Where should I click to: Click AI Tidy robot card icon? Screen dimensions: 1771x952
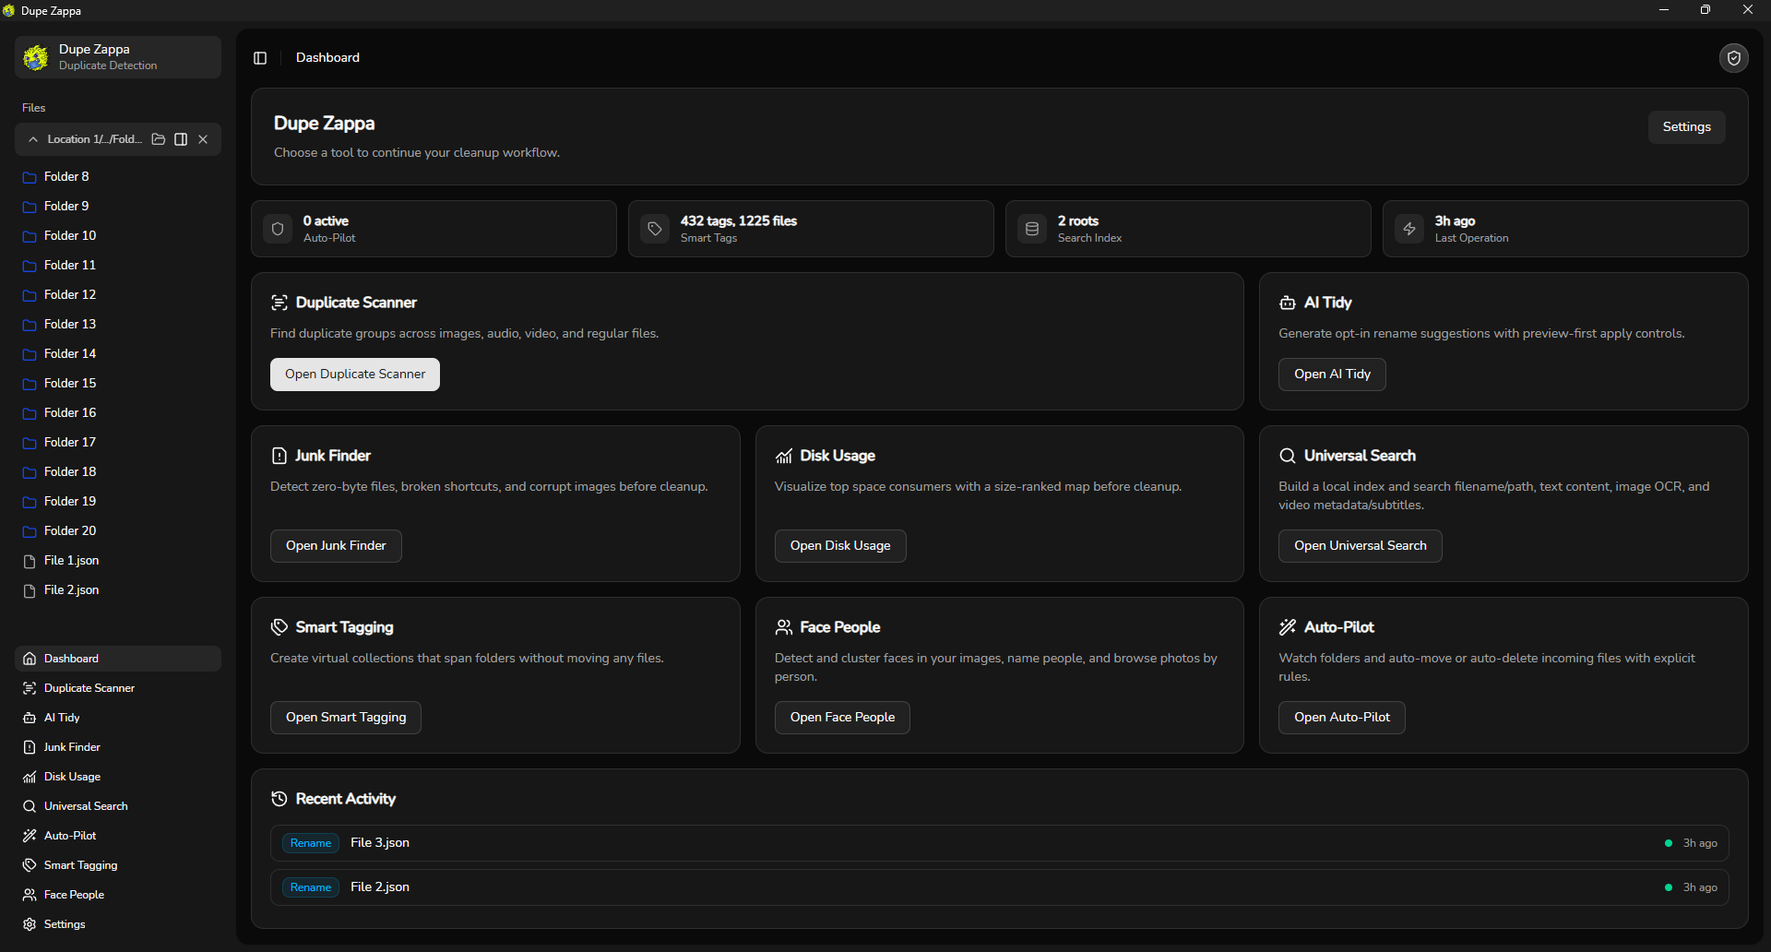point(1288,303)
